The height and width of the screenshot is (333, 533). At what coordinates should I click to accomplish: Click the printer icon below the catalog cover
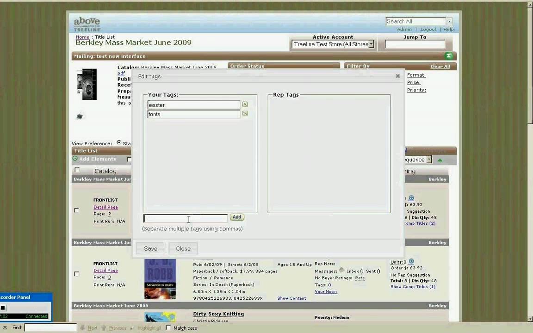pos(80,116)
